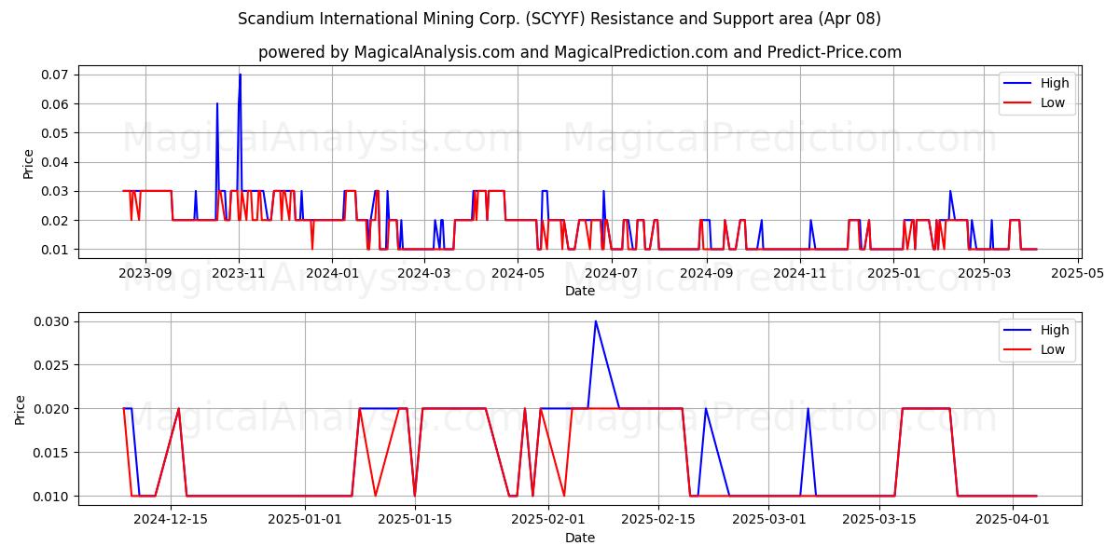Click the bottom chart 'Price' axis label
This screenshot has width=1119, height=559.
pyautogui.click(x=21, y=409)
